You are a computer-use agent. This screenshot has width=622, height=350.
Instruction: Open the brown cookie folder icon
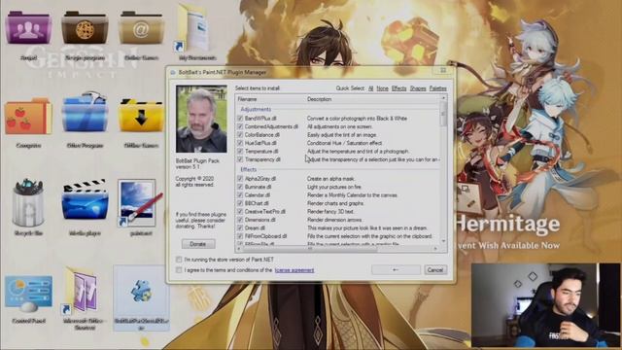pyautogui.click(x=85, y=28)
